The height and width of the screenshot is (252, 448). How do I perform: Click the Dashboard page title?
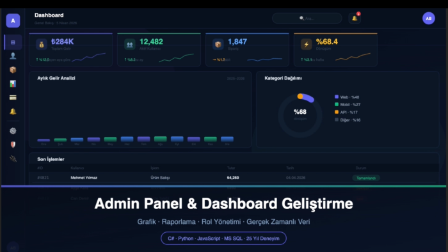coord(49,15)
